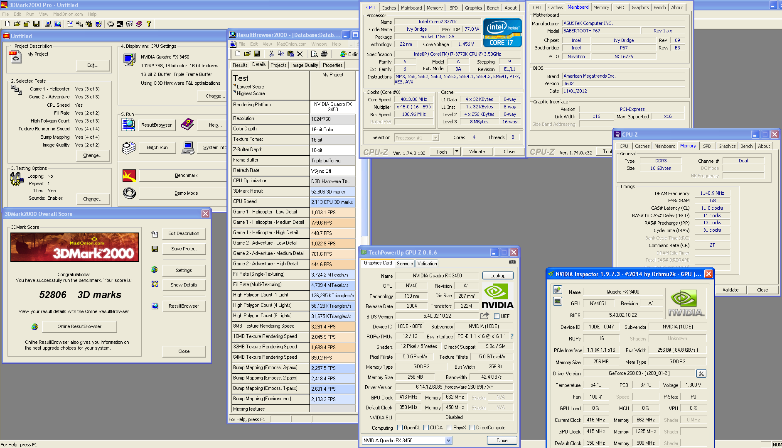Click 'My Project' column header in ResultBrowser

(333, 85)
